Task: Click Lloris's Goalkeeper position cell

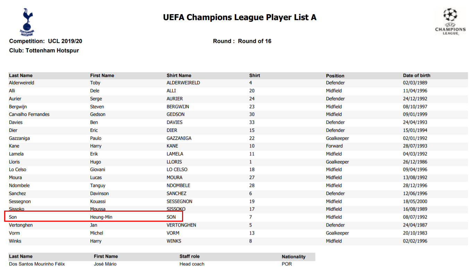Action: tap(337, 162)
